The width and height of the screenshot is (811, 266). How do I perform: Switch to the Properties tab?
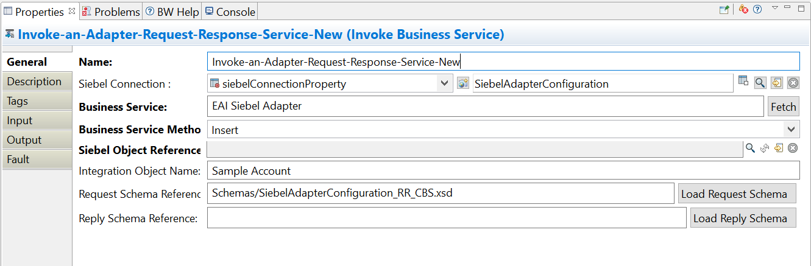(x=40, y=12)
